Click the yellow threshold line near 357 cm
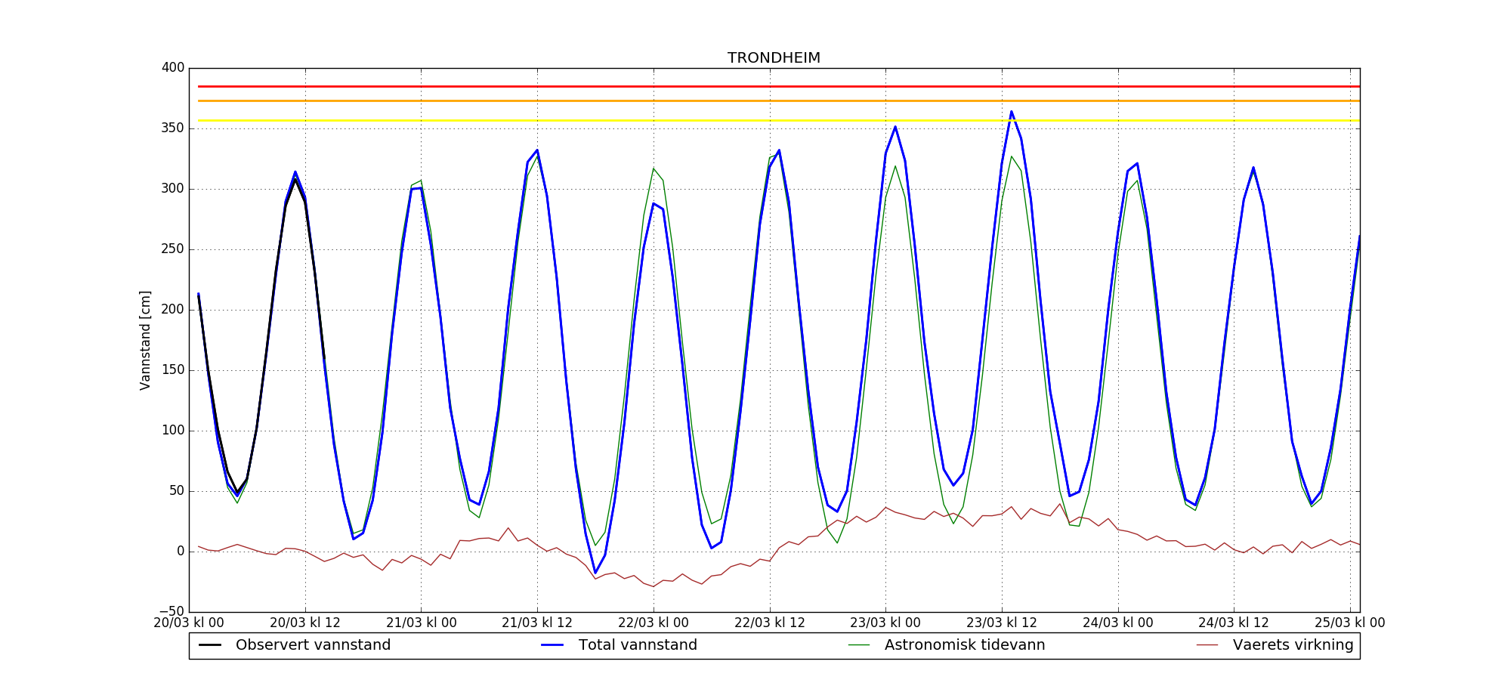Viewport: 1511px width, 680px height. (x=778, y=120)
